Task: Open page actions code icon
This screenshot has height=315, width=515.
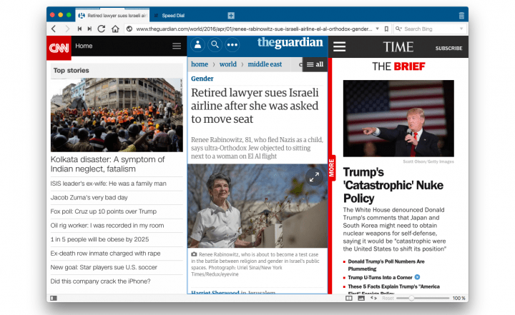Action: (373, 298)
